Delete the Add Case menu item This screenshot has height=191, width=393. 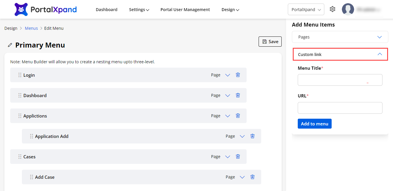click(252, 177)
